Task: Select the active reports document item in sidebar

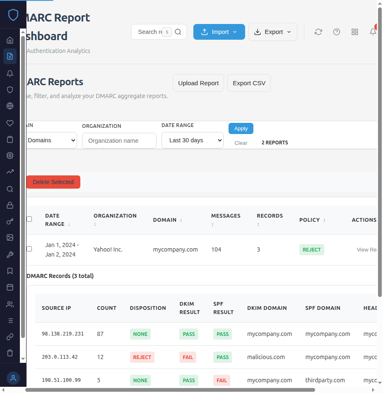Action: pyautogui.click(x=10, y=56)
